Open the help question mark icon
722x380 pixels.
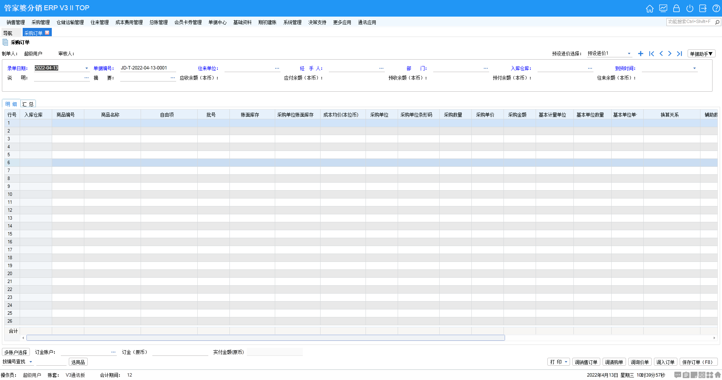click(x=716, y=8)
